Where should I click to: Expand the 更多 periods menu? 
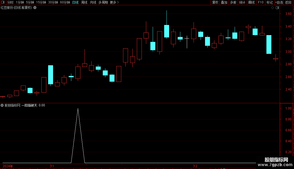tap(114, 2)
